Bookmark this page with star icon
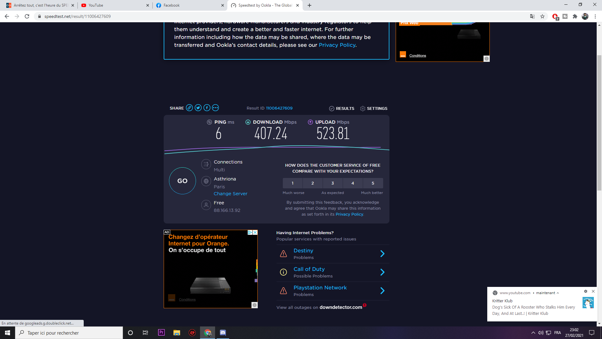The height and width of the screenshot is (339, 602). [542, 16]
